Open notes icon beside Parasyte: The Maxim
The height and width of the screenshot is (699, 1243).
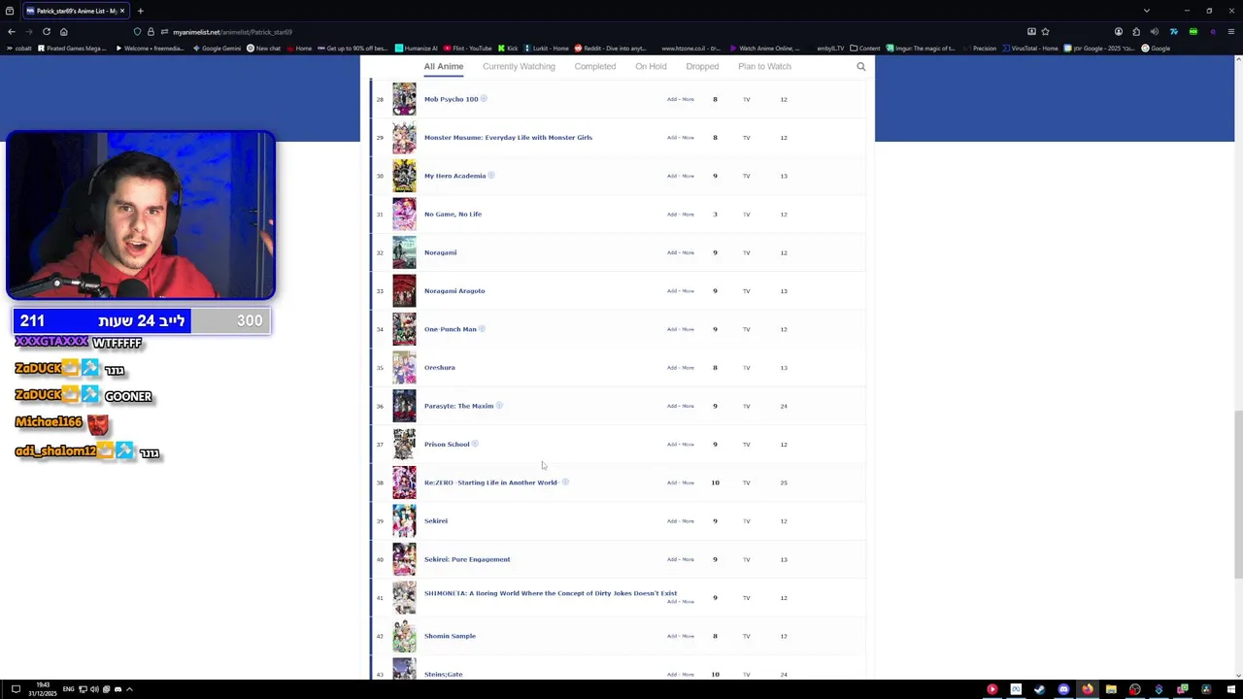[499, 406]
